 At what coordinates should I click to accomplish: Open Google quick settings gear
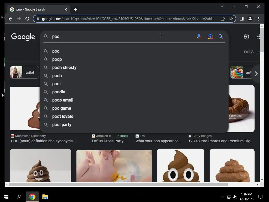(x=246, y=36)
